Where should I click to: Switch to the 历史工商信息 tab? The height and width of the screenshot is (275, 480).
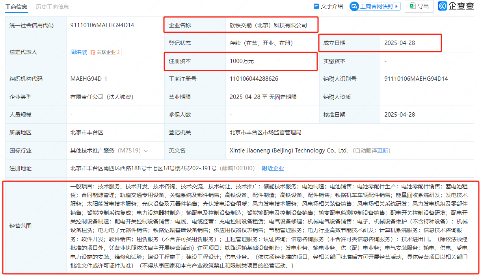52,7
